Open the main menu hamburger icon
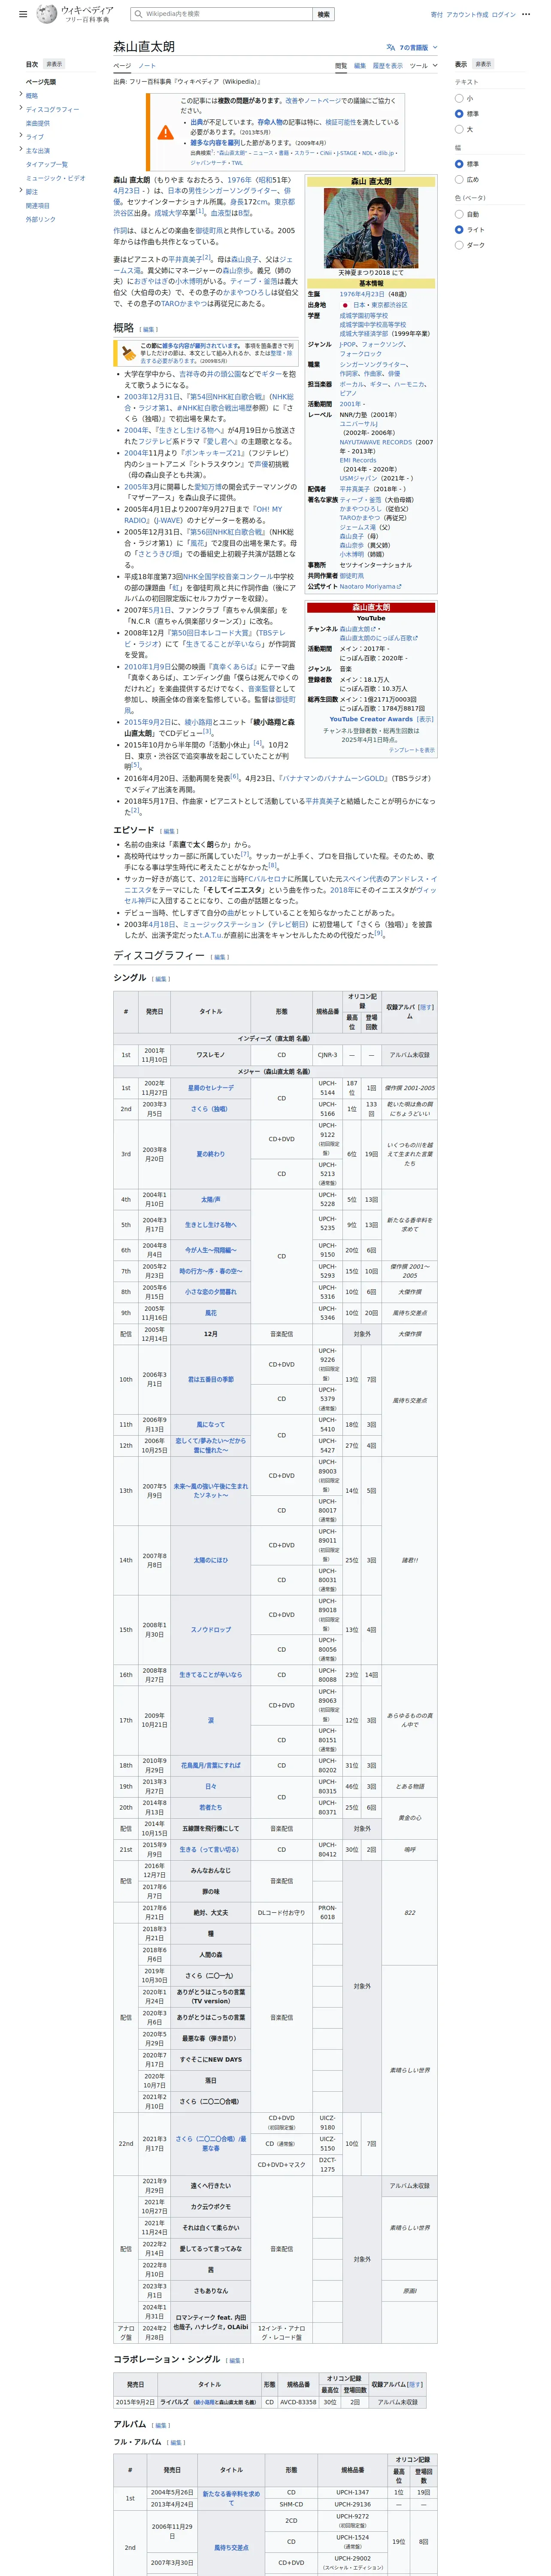The image size is (551, 2576). tap(23, 15)
